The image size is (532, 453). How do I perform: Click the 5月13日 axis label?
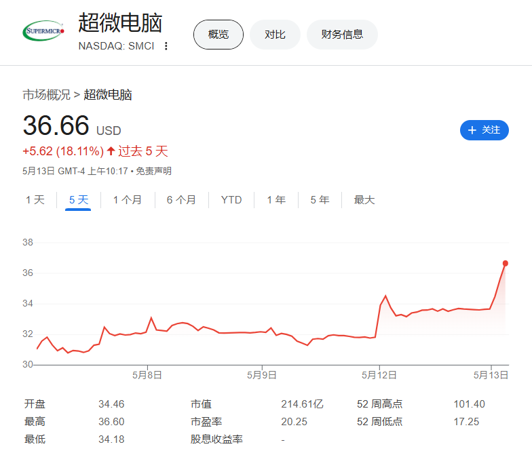point(491,375)
